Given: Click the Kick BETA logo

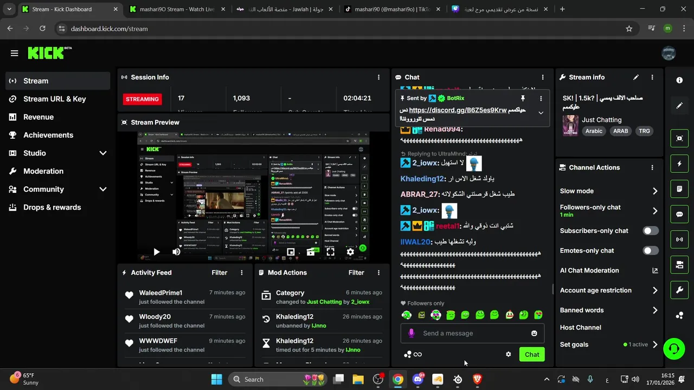Looking at the screenshot, I should point(49,53).
